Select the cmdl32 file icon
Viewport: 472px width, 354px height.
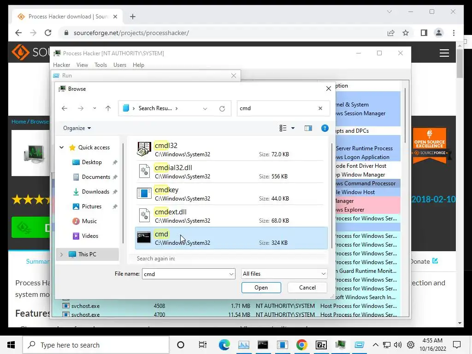144,149
